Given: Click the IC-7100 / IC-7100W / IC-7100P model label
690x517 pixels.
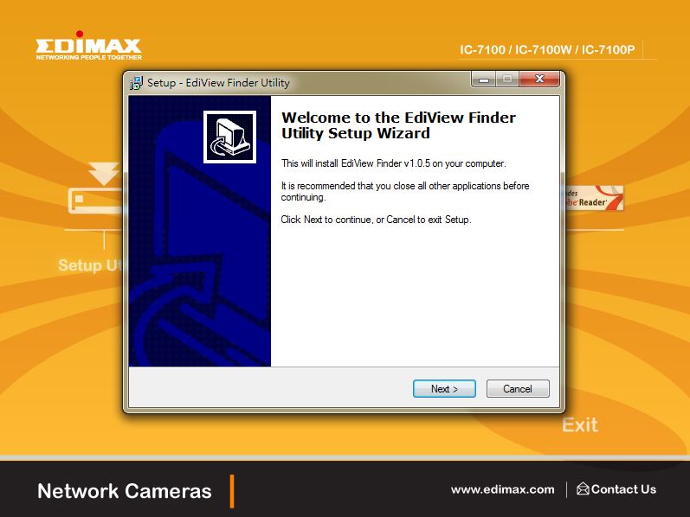Looking at the screenshot, I should coord(547,49).
